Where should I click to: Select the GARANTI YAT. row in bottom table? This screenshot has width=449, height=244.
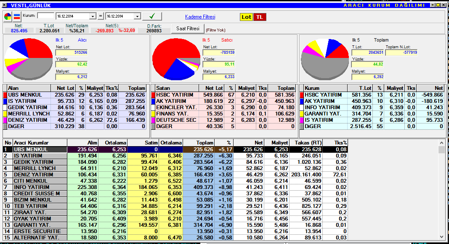39,225
